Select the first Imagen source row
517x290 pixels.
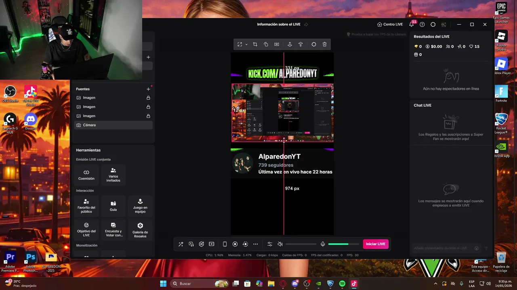(113, 98)
